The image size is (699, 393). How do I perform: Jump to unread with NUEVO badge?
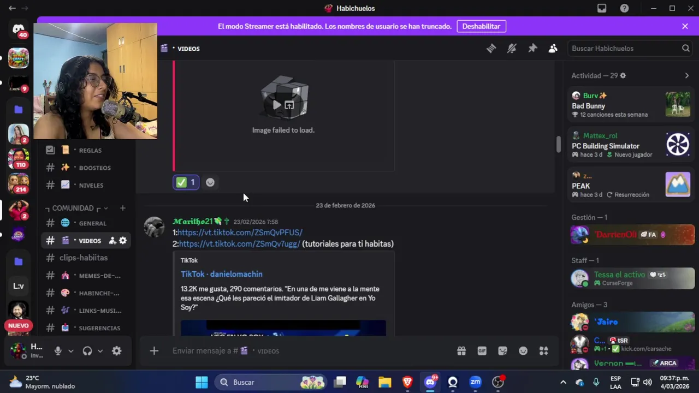pos(19,325)
